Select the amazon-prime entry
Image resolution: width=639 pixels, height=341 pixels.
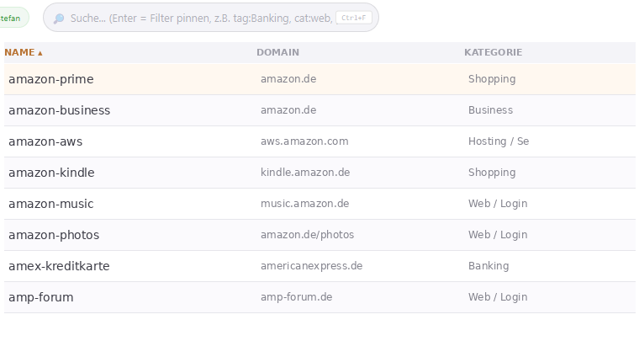[x=51, y=79]
